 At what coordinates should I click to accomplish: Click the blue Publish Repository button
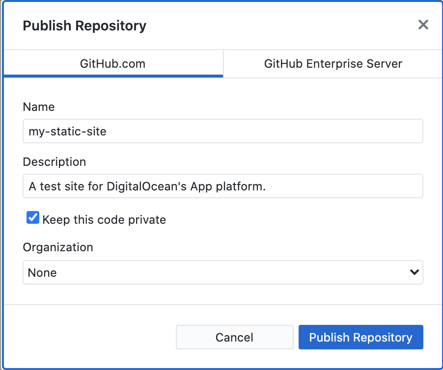tap(360, 337)
